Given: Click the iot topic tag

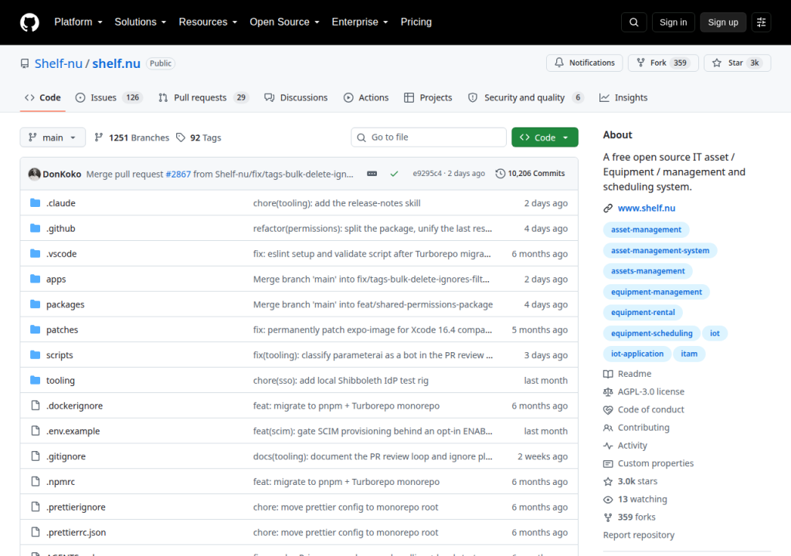Looking at the screenshot, I should [715, 333].
